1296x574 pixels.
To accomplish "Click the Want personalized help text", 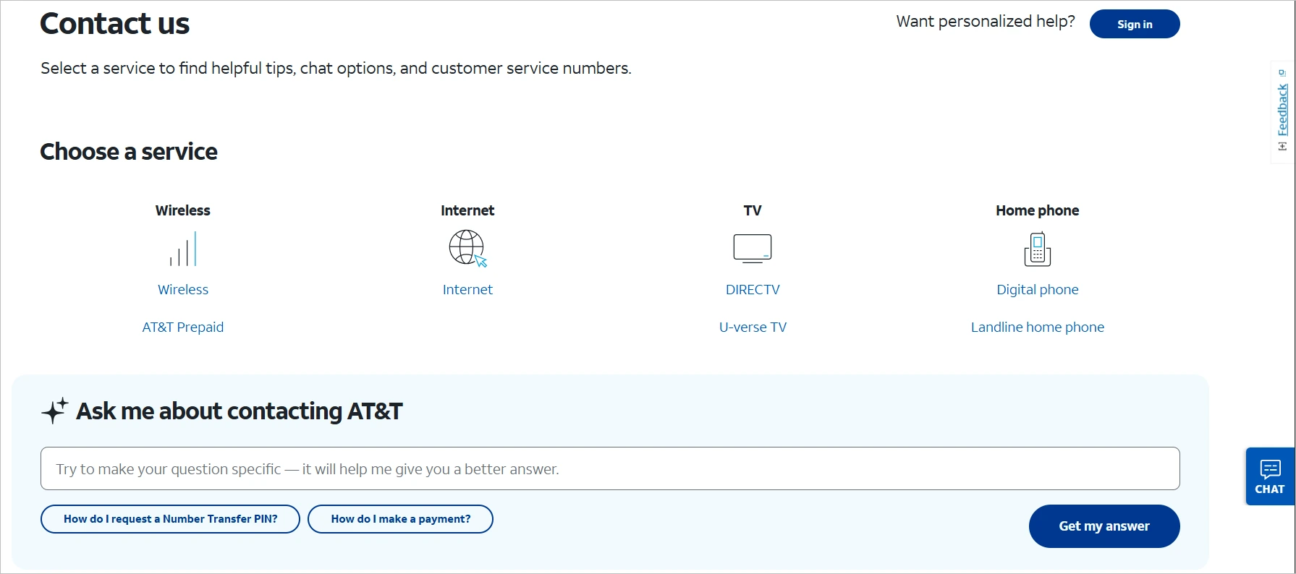I will pos(986,22).
